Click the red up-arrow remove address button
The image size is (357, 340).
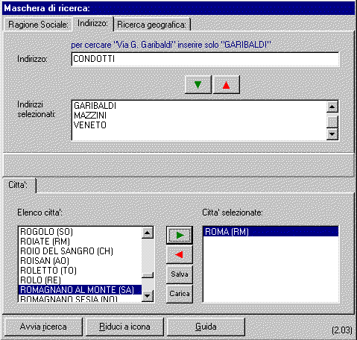click(x=227, y=85)
